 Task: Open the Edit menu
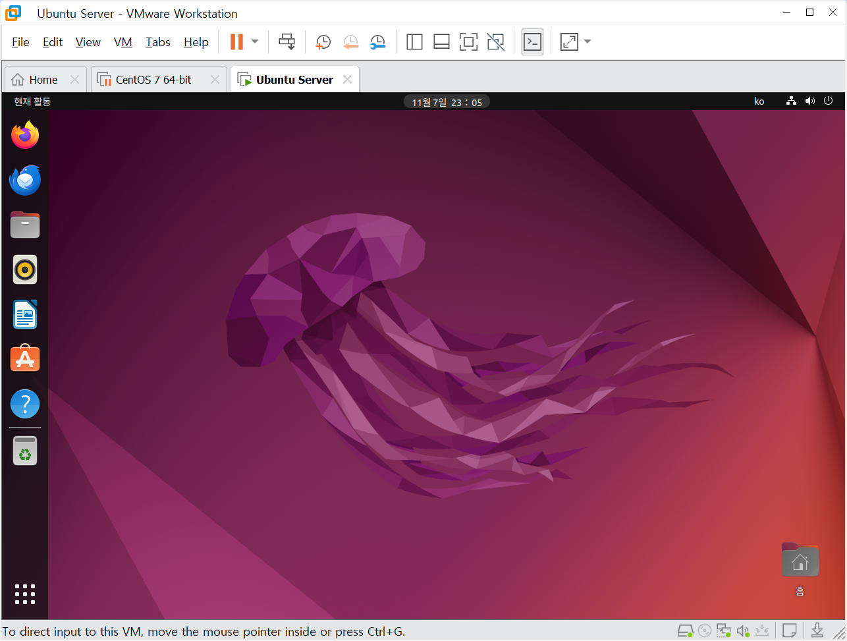click(x=53, y=42)
